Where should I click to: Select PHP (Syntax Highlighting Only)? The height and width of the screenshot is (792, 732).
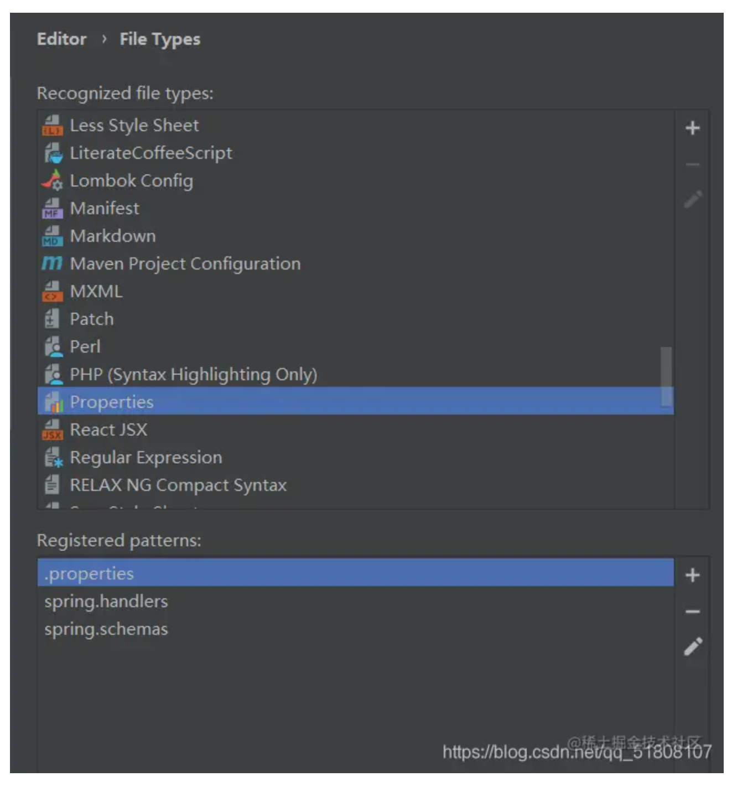click(x=193, y=375)
